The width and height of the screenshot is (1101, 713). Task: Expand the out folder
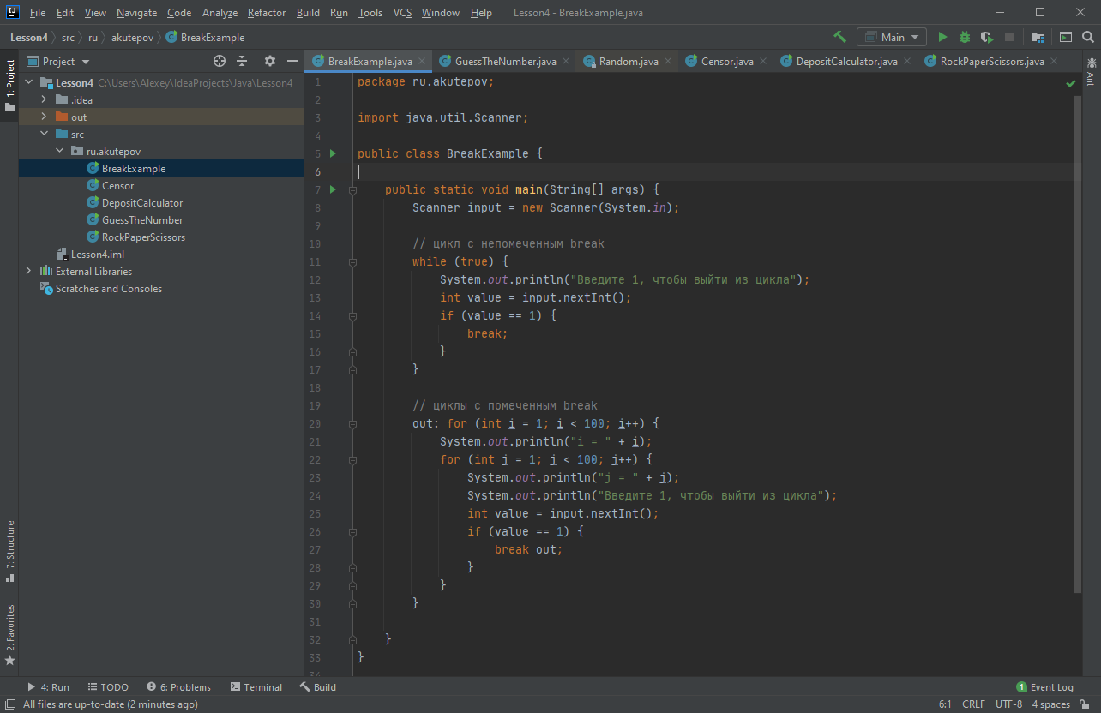pyautogui.click(x=44, y=117)
